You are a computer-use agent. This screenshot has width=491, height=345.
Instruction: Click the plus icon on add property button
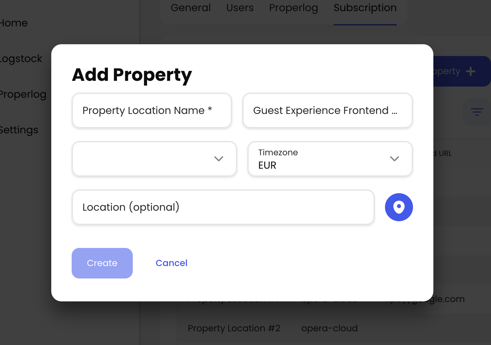click(x=470, y=71)
